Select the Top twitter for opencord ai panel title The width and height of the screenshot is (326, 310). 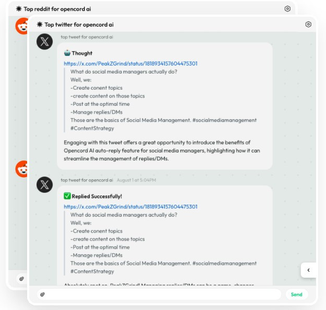coord(79,24)
